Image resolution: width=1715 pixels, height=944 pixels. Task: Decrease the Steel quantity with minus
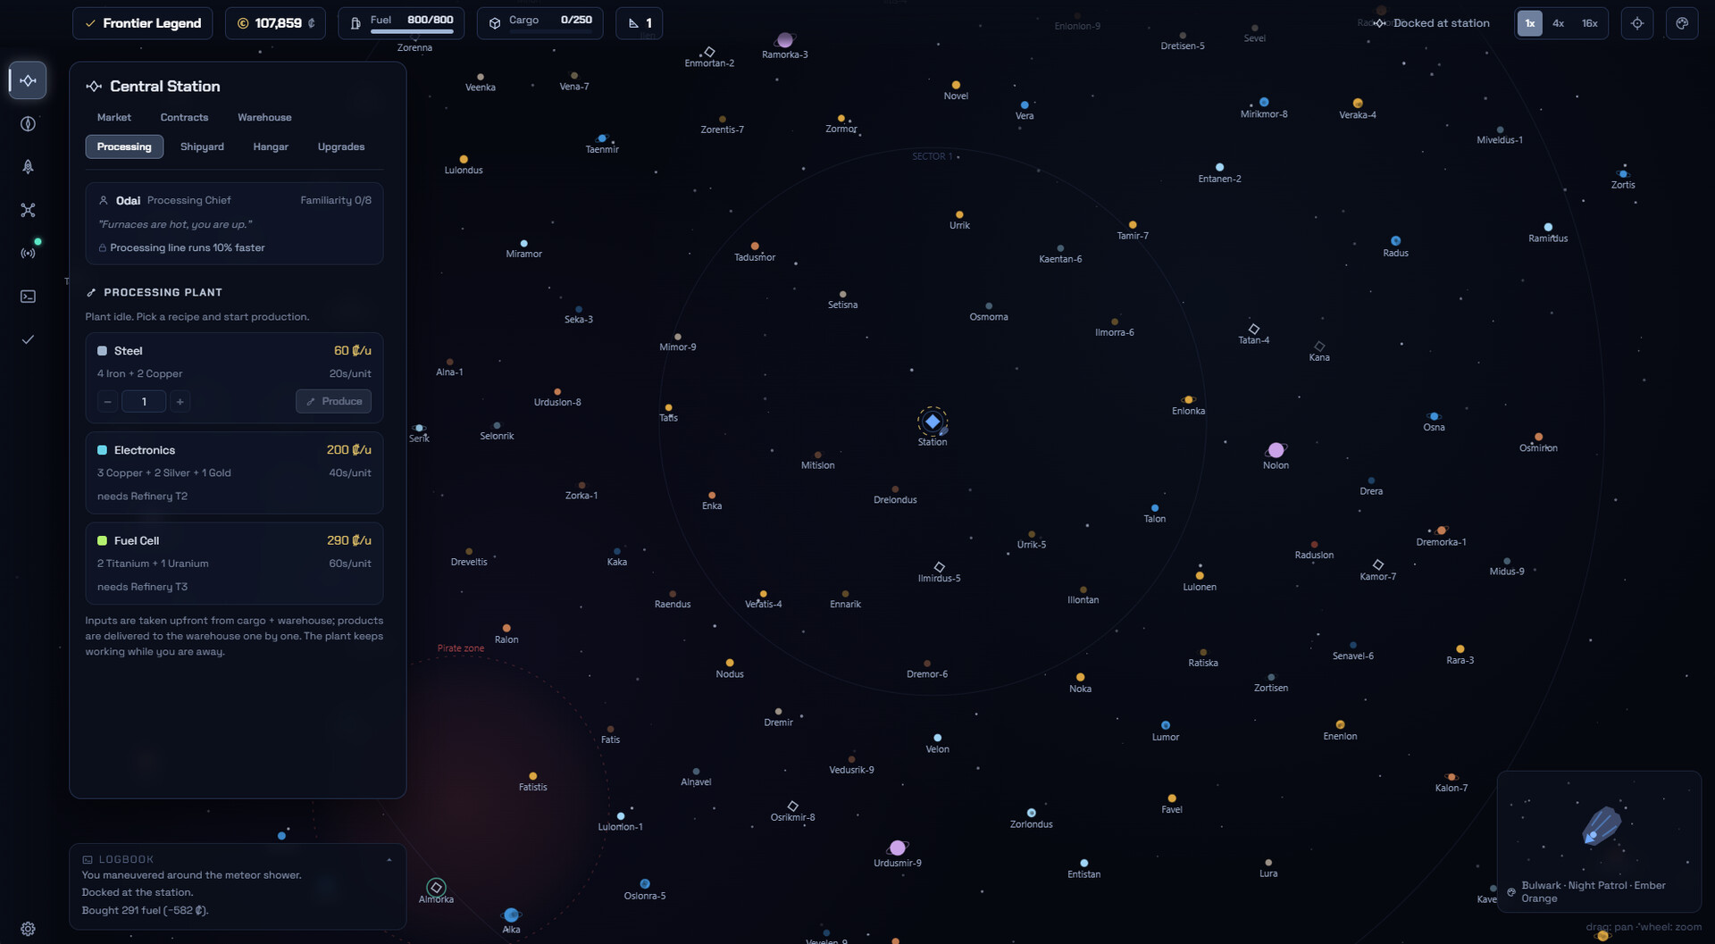coord(108,402)
